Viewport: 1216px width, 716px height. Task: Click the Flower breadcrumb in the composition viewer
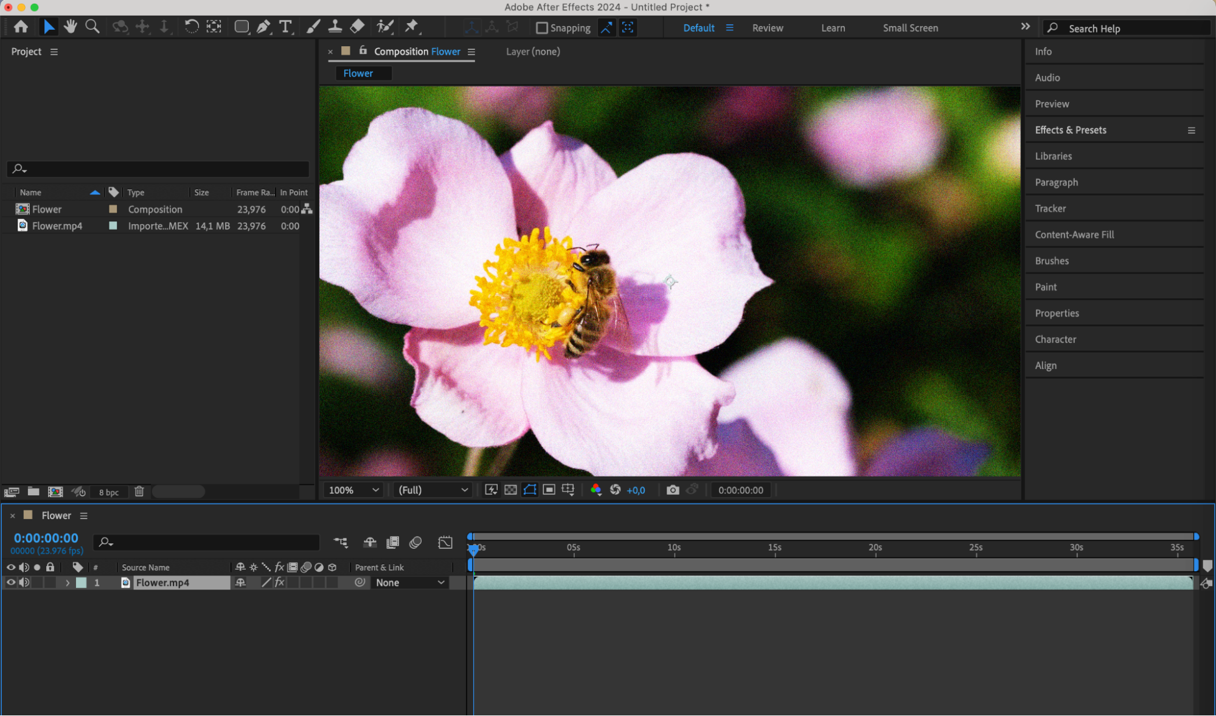358,73
